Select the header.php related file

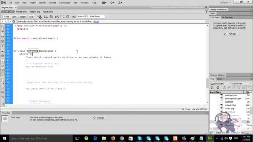point(21,11)
